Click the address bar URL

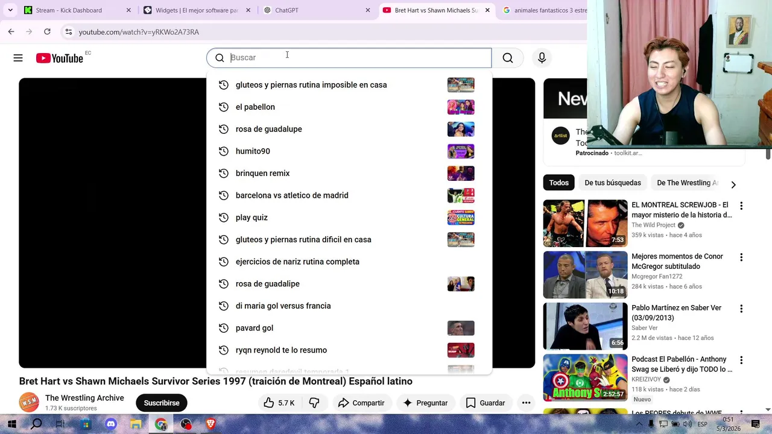(x=139, y=32)
